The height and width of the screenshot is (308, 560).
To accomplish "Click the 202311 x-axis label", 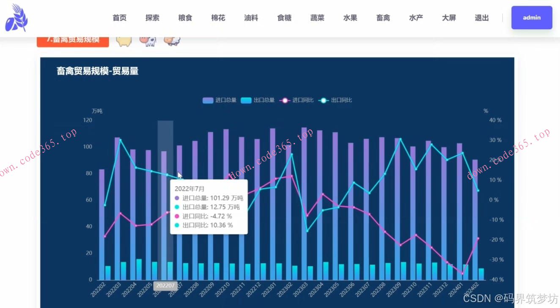I will click(426, 289).
